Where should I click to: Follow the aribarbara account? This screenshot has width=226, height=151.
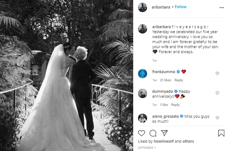pos(180,7)
